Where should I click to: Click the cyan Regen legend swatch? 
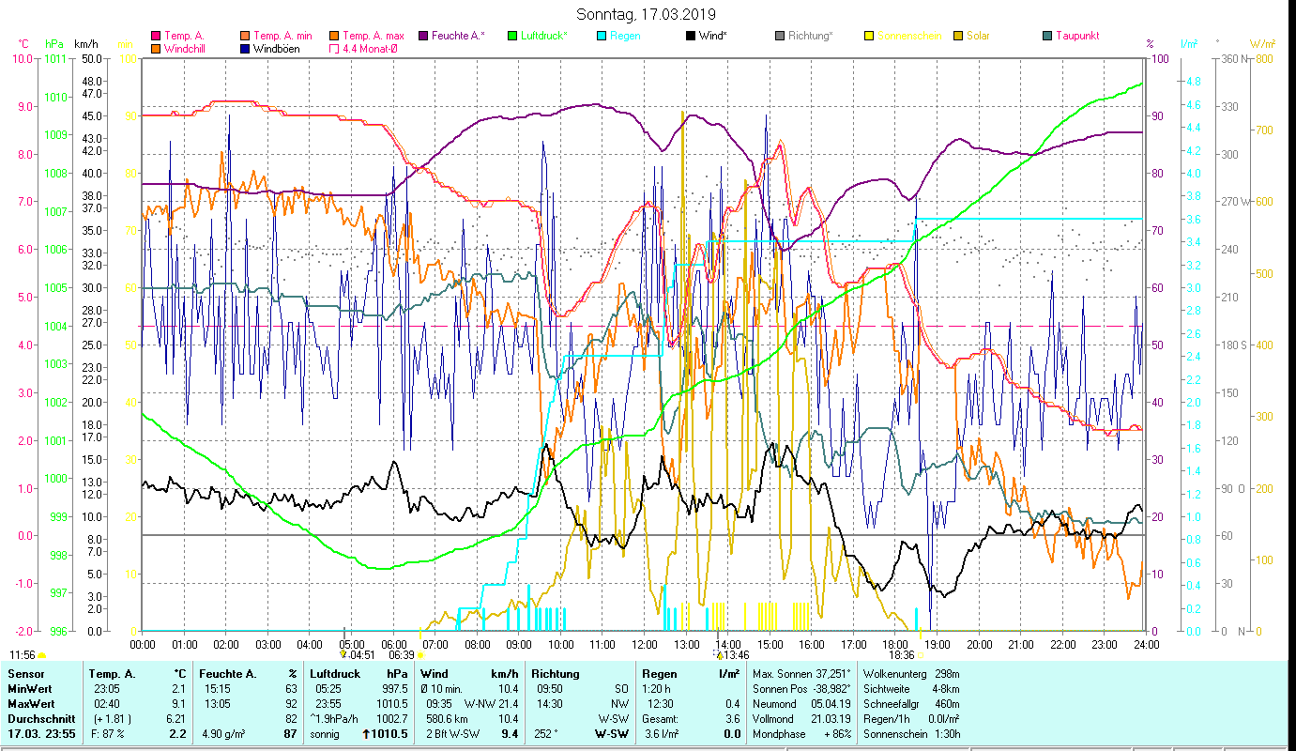(601, 37)
